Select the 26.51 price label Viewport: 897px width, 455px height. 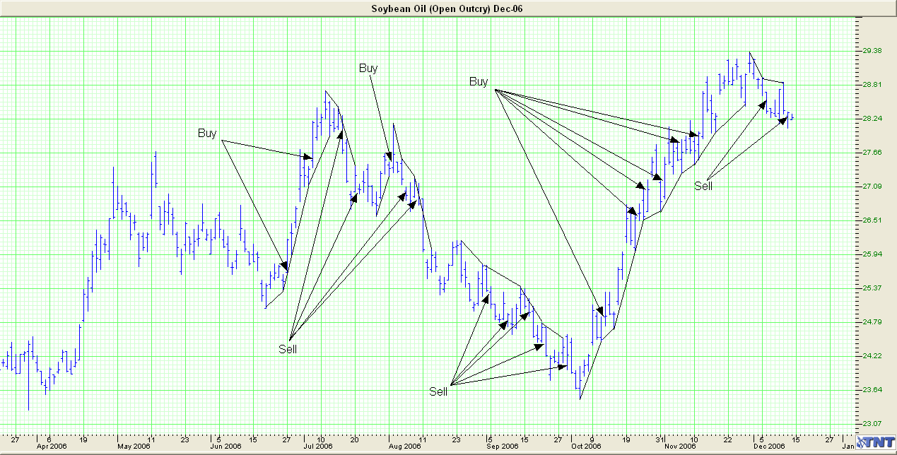point(872,220)
